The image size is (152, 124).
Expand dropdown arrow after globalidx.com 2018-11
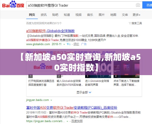(64, 44)
